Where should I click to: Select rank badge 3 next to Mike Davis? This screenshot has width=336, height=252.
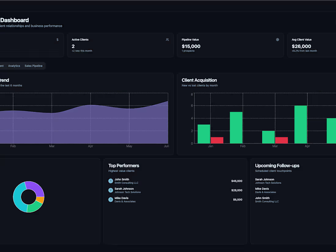pos(111,199)
